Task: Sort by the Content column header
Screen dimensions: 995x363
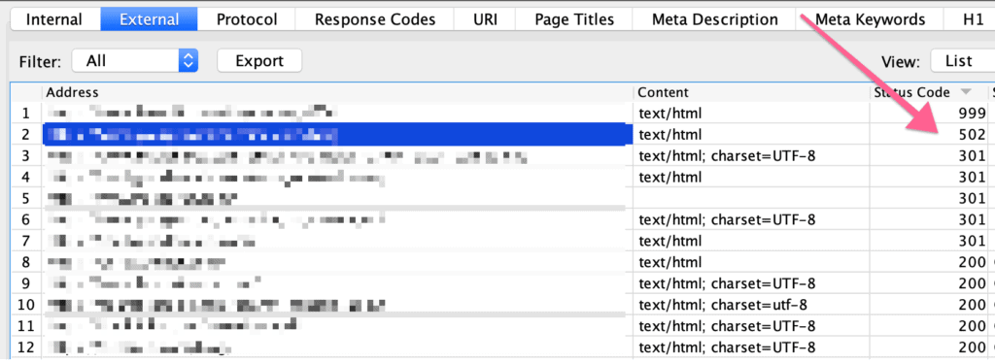Action: pos(663,92)
